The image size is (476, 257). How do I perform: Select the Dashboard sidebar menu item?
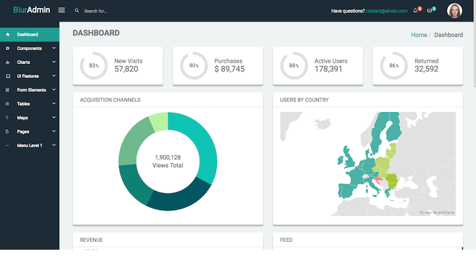(30, 34)
